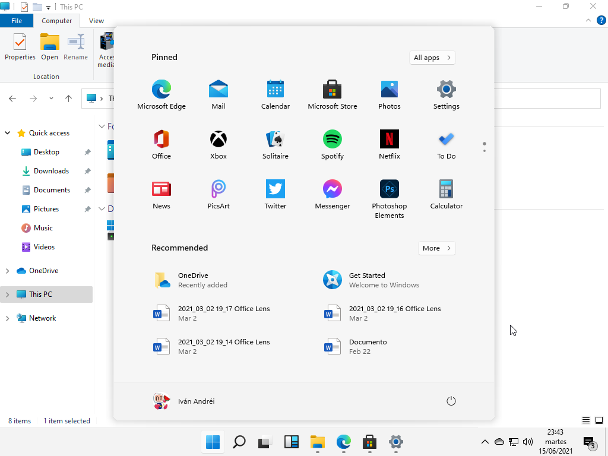
Task: Click More in the Recommended section
Action: (x=436, y=248)
